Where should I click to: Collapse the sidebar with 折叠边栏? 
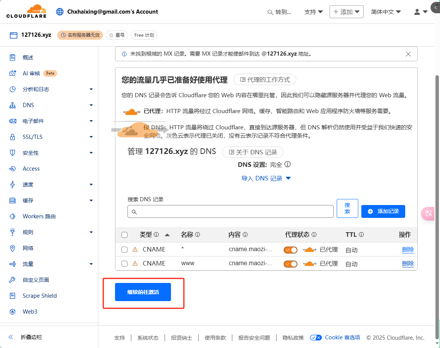(x=25, y=337)
